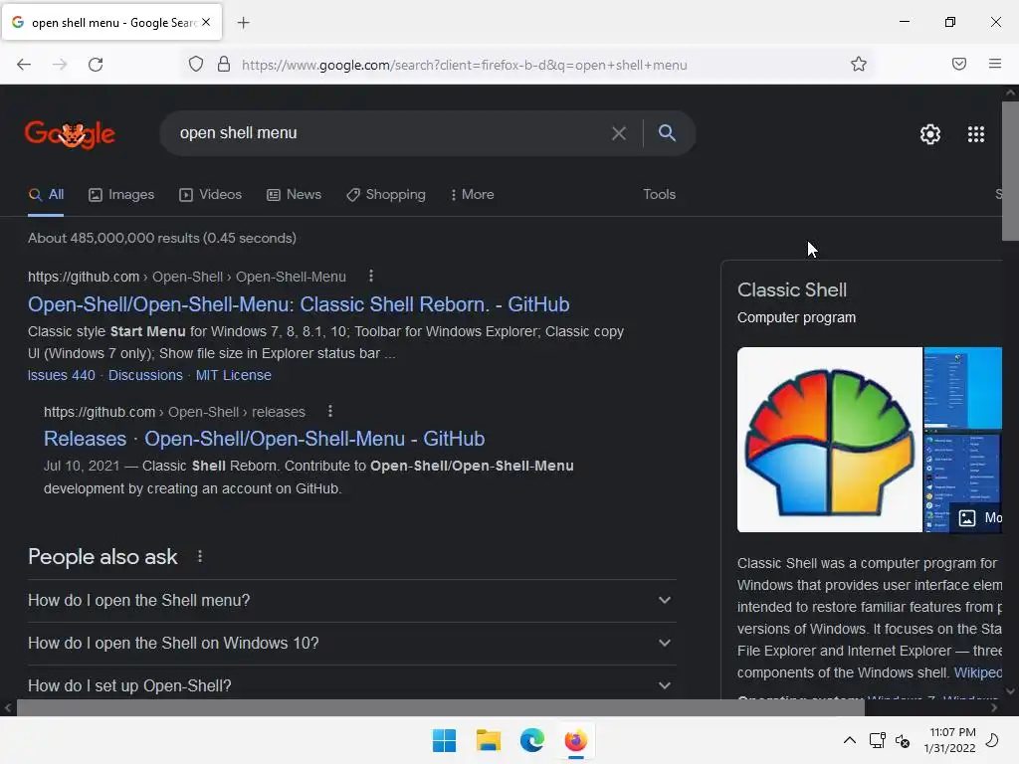Open muted volume tray icon

point(903,740)
